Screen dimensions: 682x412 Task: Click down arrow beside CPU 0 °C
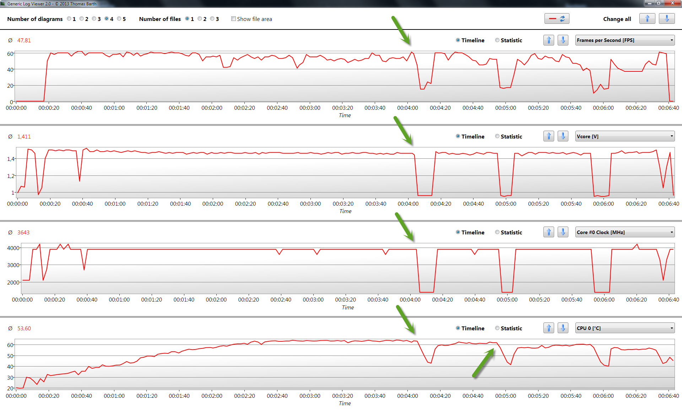[x=563, y=328]
